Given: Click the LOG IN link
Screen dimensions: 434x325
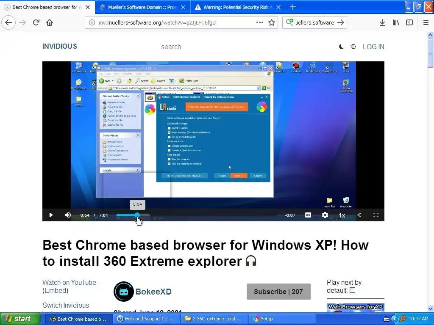Looking at the screenshot, I should pyautogui.click(x=373, y=47).
